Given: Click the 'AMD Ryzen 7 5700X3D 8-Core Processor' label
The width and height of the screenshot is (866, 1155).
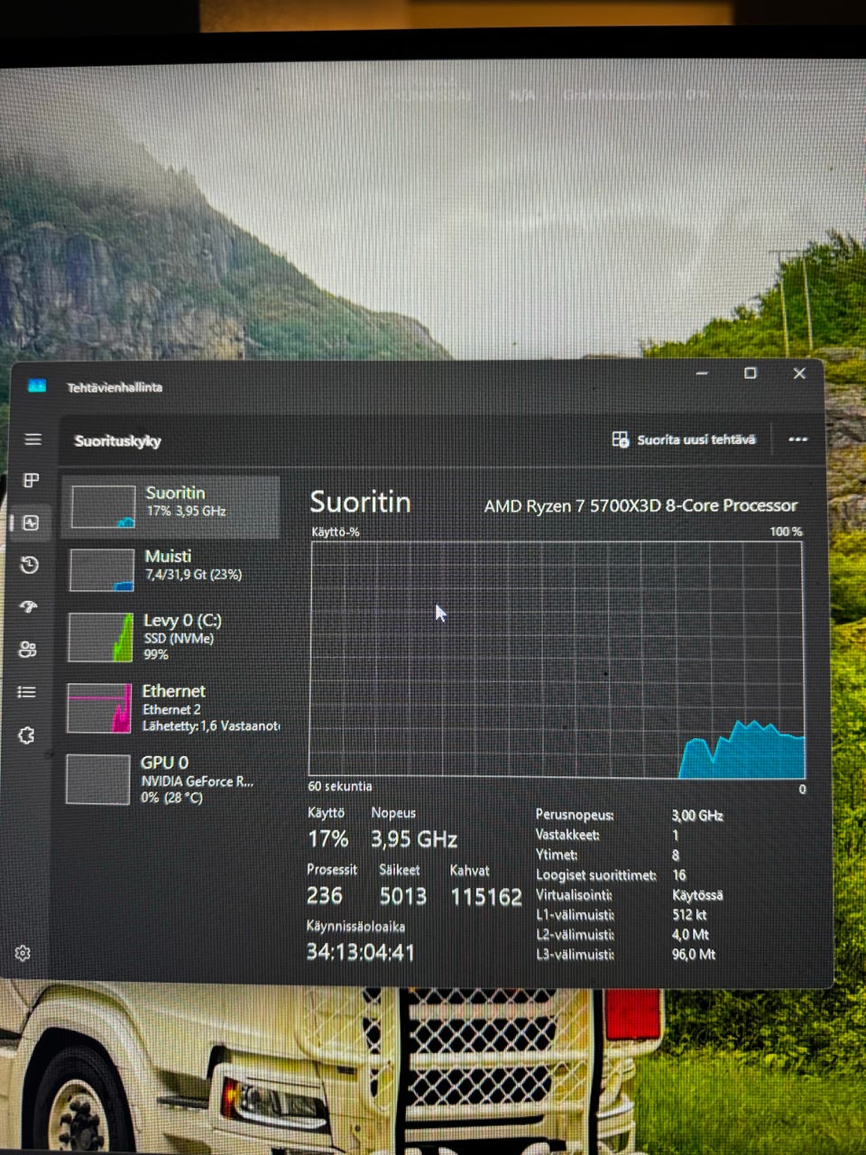Looking at the screenshot, I should (x=640, y=506).
